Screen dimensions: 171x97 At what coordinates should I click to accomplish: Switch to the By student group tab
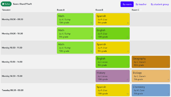pos(160,4)
